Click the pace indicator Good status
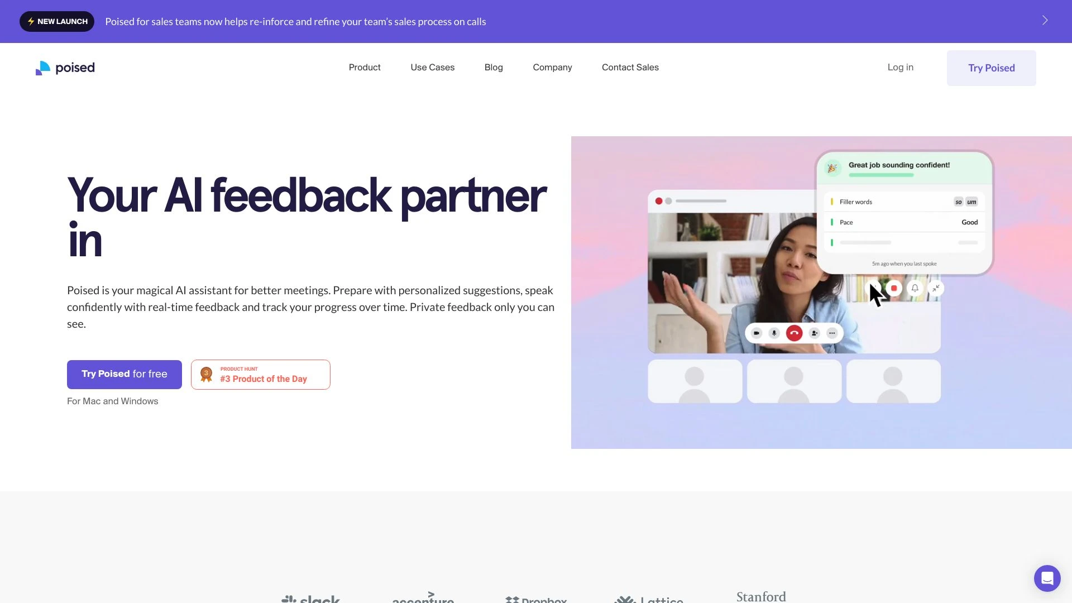 tap(972, 222)
